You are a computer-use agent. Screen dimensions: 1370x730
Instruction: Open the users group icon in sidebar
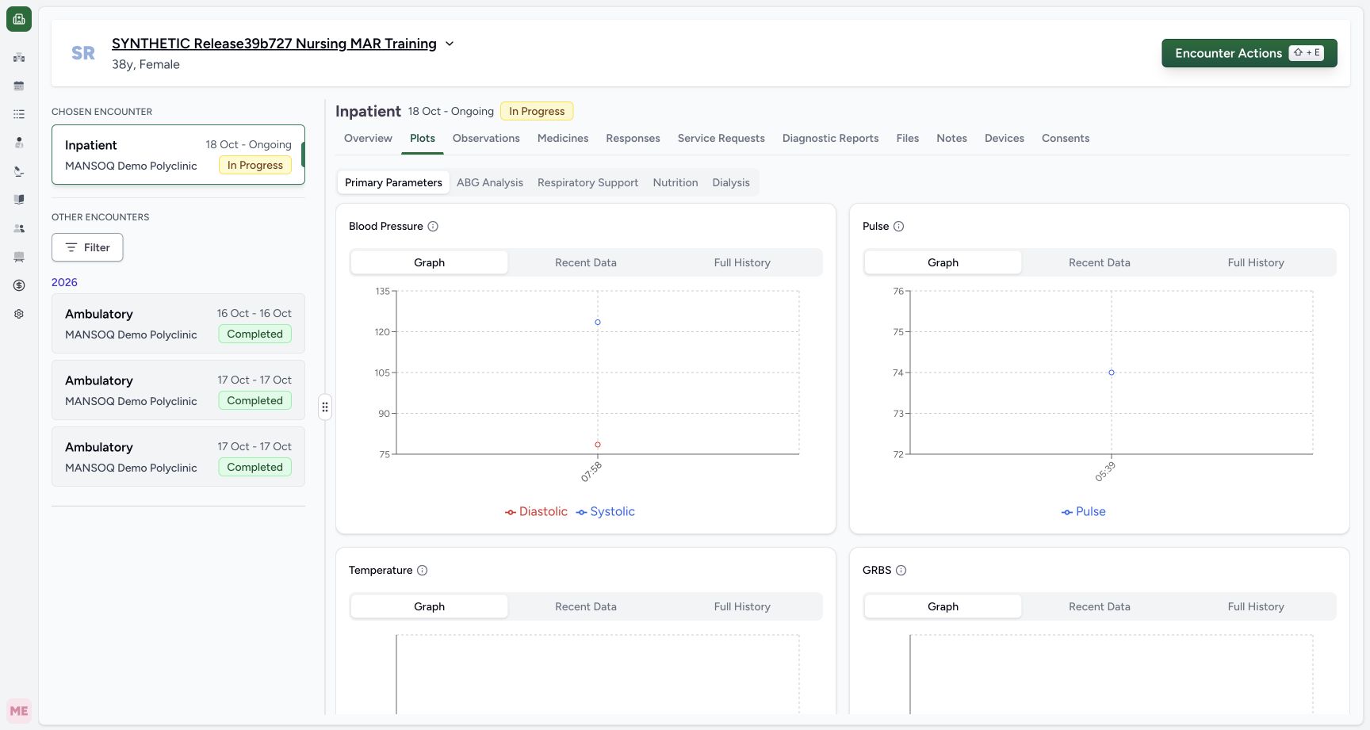point(19,228)
